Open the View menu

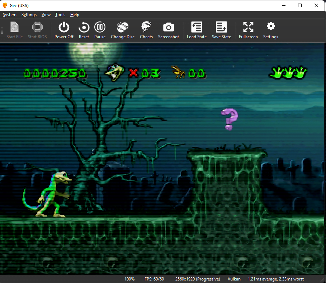[46, 15]
